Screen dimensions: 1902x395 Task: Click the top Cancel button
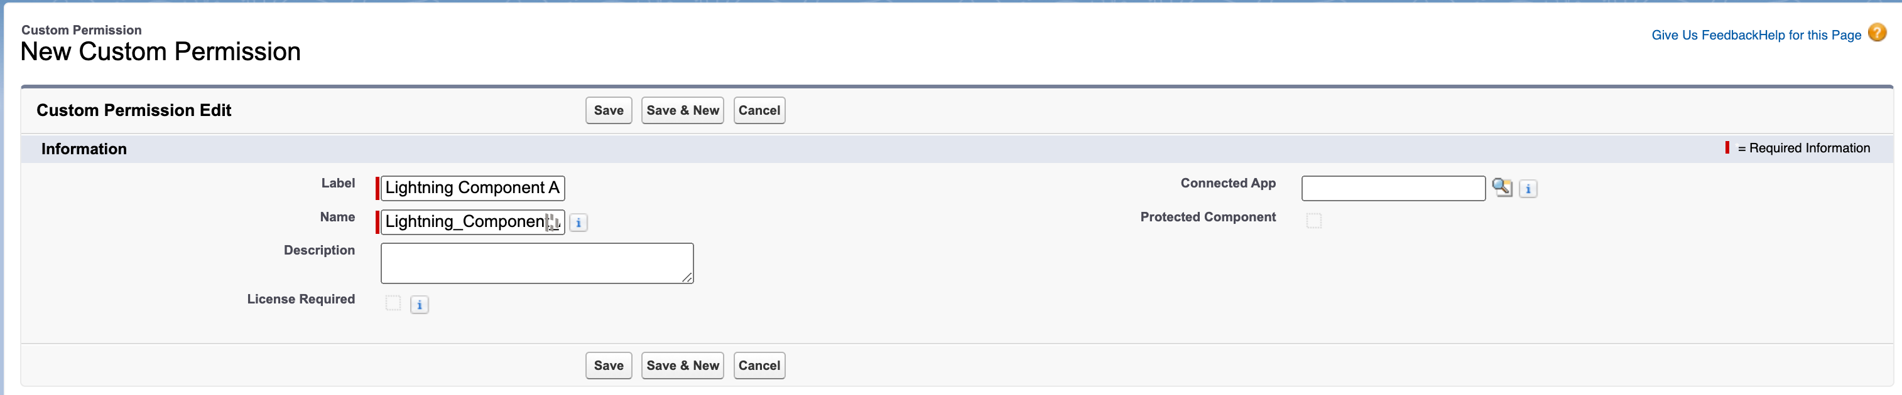point(759,110)
